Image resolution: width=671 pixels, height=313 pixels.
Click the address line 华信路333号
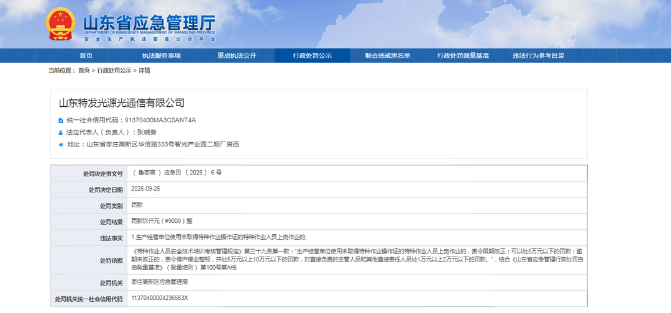tap(153, 144)
